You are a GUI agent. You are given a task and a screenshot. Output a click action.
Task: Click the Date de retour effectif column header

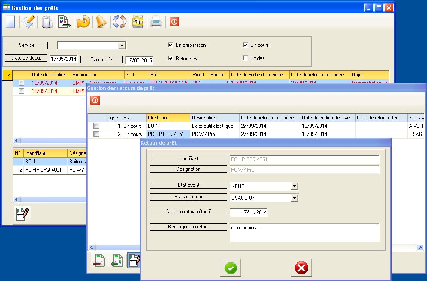pos(381,118)
